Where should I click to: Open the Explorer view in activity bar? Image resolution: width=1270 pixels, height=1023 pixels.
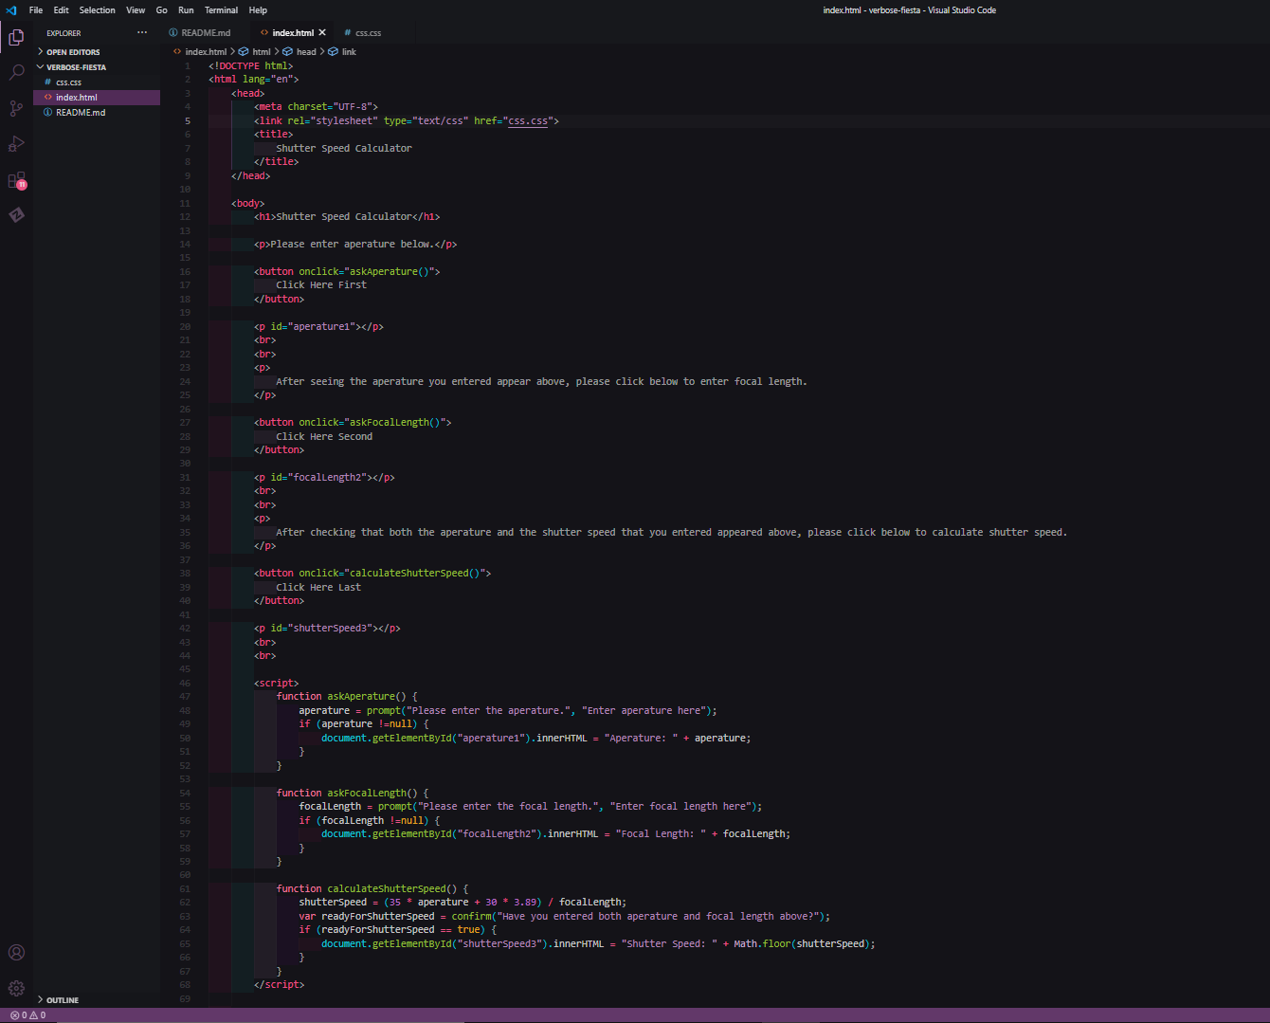[x=16, y=37]
